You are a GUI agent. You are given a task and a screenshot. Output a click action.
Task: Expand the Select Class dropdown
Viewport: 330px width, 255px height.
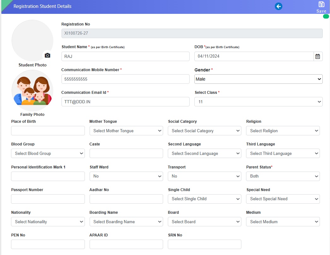258,102
